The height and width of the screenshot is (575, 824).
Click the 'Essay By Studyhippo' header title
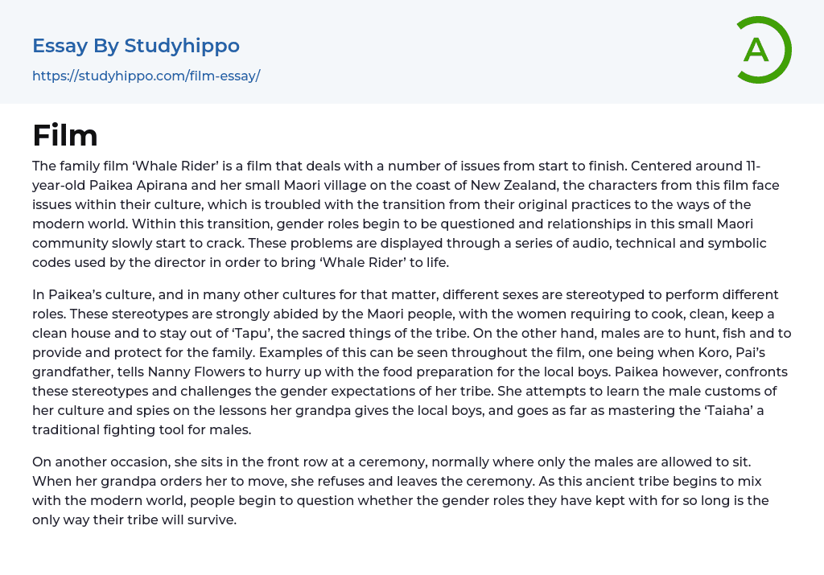[136, 46]
